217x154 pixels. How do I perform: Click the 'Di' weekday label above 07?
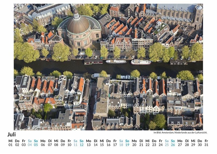click(50, 141)
